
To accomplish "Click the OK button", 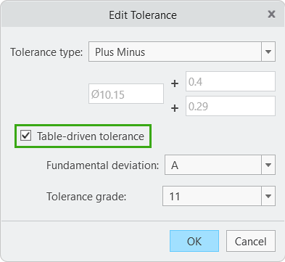I will 194,241.
